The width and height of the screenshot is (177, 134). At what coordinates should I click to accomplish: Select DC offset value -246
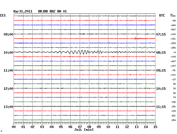coord(173,25)
